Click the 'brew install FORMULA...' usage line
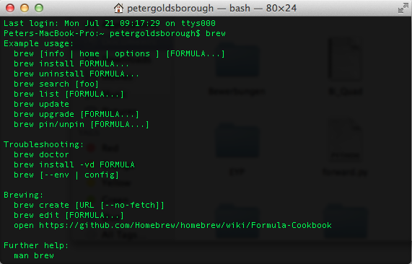 tap(71, 63)
